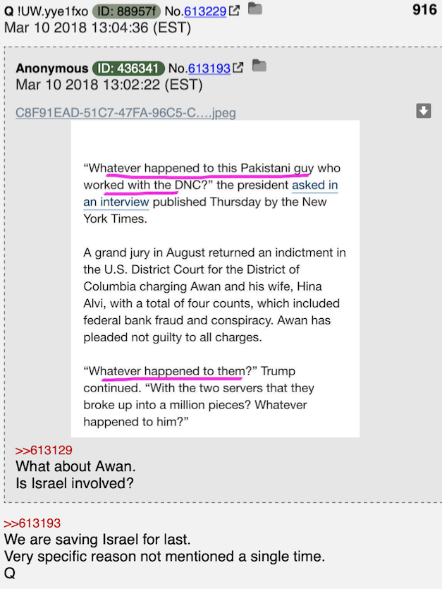Open post number link 613229
Viewport: 442px width, 589px height.
pos(205,12)
